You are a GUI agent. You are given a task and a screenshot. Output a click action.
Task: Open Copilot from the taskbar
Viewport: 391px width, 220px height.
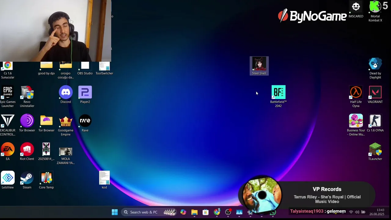pos(183,212)
